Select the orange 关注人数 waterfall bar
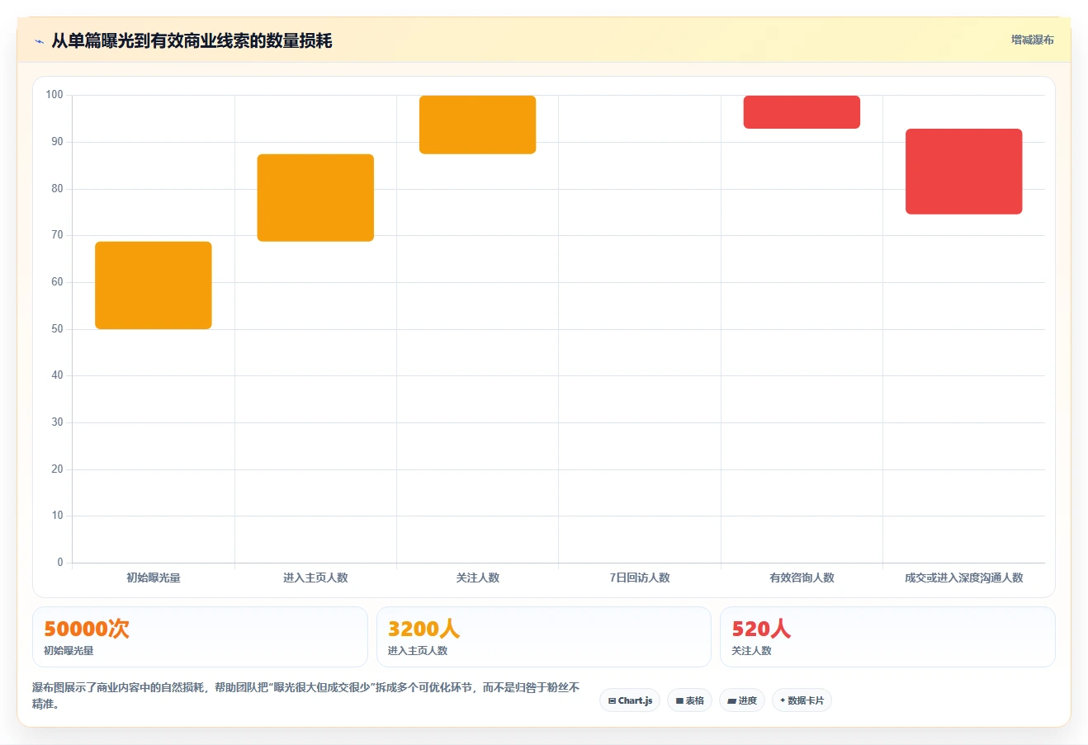Viewport: 1088px width, 745px height. coord(478,125)
